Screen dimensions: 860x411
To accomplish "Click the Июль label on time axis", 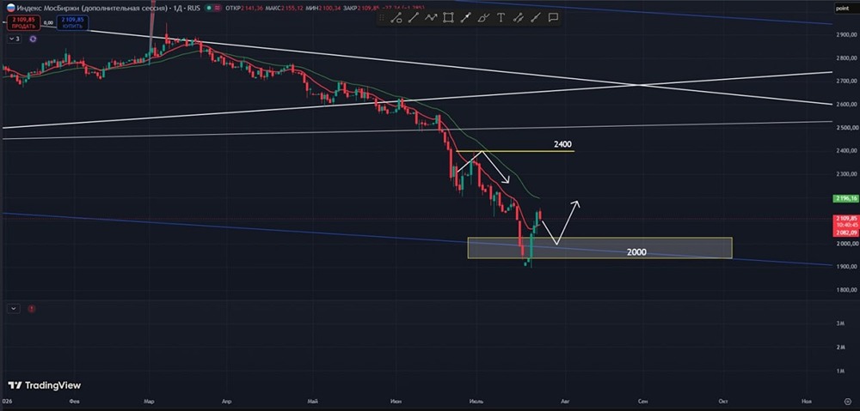I will (x=476, y=402).
